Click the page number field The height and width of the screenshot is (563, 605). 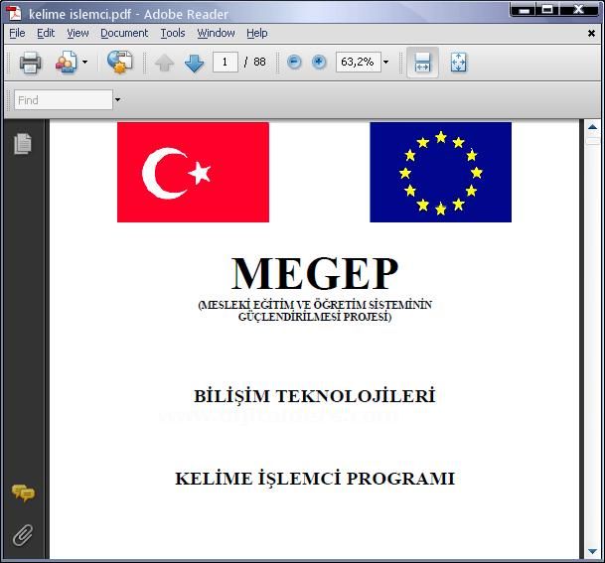click(x=226, y=62)
